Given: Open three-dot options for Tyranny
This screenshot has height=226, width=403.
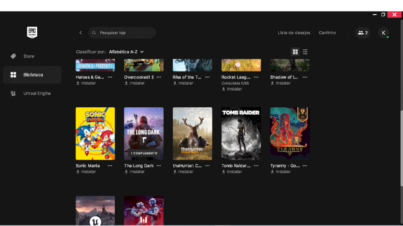Looking at the screenshot, I should (x=305, y=166).
